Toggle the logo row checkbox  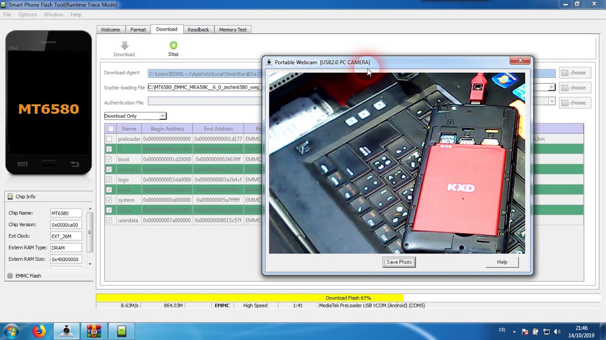point(109,179)
